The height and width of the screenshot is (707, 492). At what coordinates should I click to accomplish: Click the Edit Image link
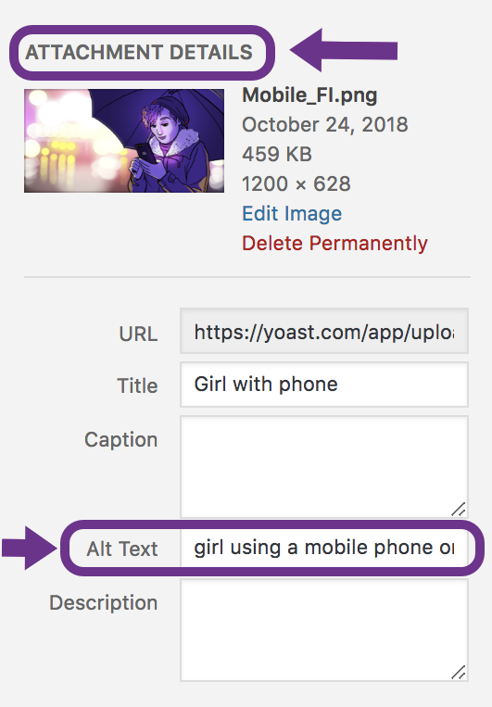292,214
